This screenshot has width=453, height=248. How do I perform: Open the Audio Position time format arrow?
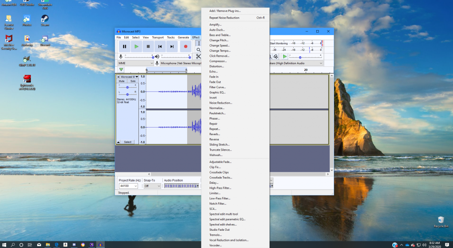tap(198, 186)
